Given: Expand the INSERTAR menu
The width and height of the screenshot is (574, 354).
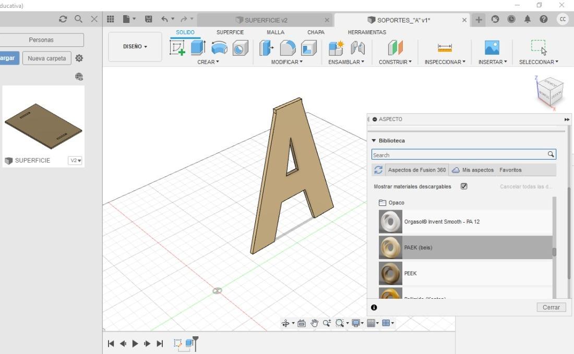Looking at the screenshot, I should [493, 62].
